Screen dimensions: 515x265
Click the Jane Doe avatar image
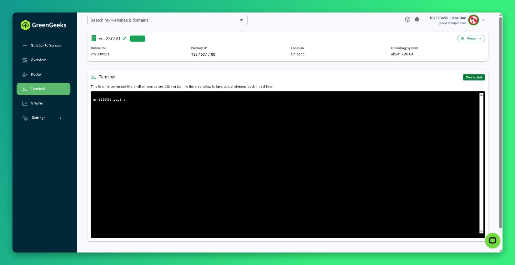click(473, 20)
